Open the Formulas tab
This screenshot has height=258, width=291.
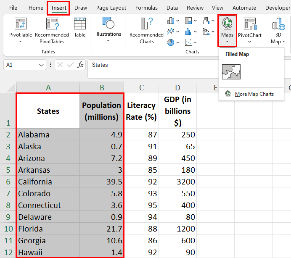pyautogui.click(x=146, y=8)
